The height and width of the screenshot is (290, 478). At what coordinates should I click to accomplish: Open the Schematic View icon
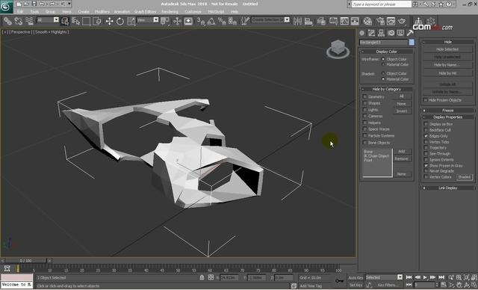[356, 21]
